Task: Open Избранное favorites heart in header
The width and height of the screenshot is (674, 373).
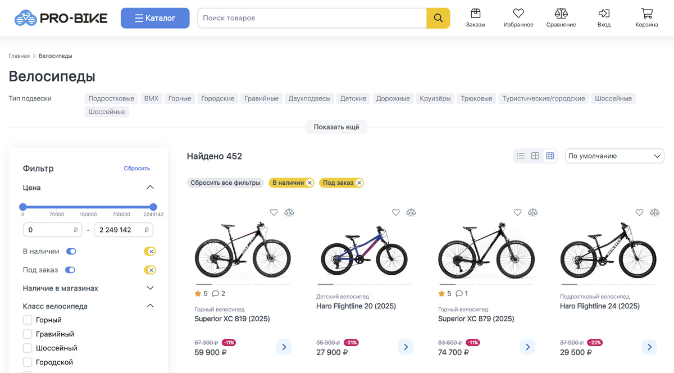Action: click(518, 18)
